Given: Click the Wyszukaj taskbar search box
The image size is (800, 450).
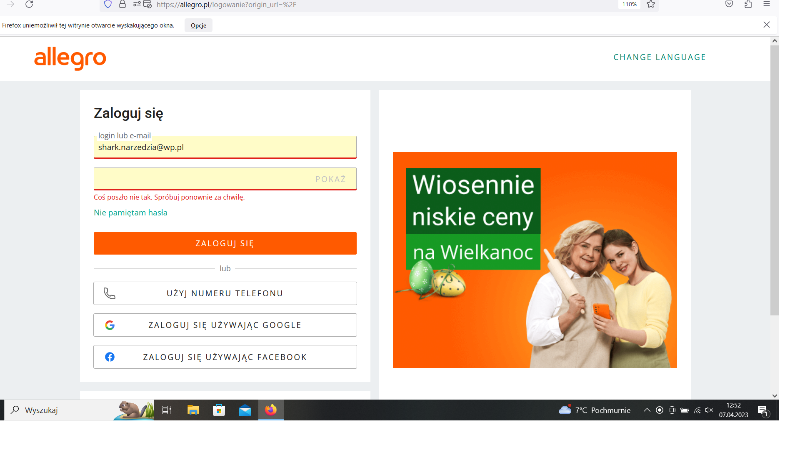Looking at the screenshot, I should coord(79,410).
